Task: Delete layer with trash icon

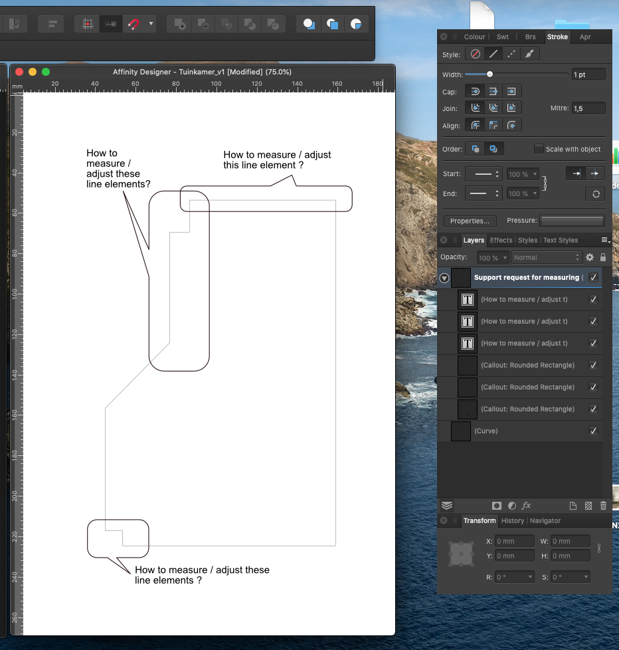Action: coord(603,506)
